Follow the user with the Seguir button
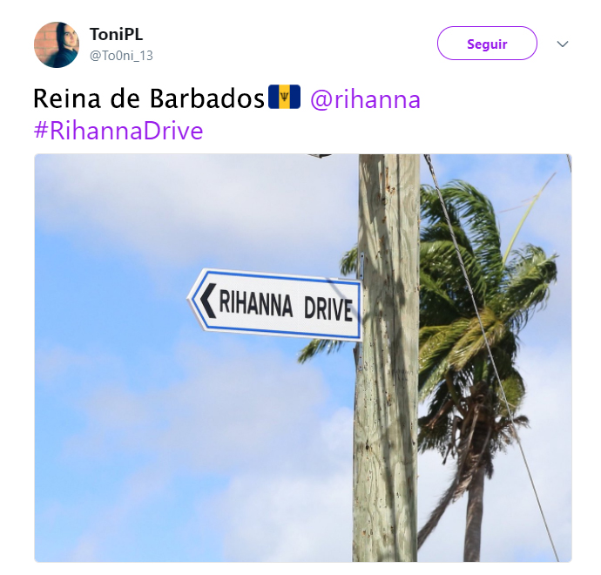 (x=487, y=44)
